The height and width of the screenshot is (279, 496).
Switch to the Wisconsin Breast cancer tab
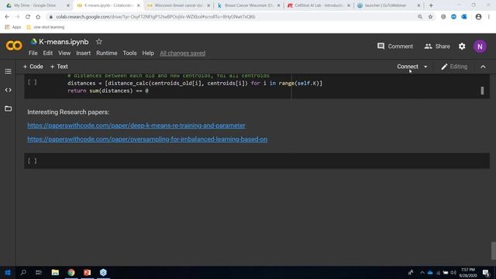pyautogui.click(x=178, y=5)
